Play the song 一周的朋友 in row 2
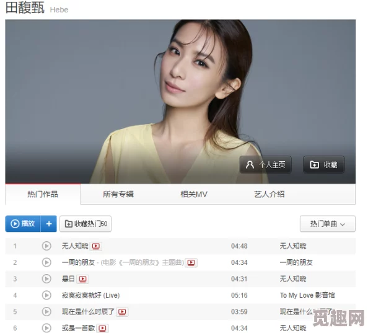 click(46, 262)
